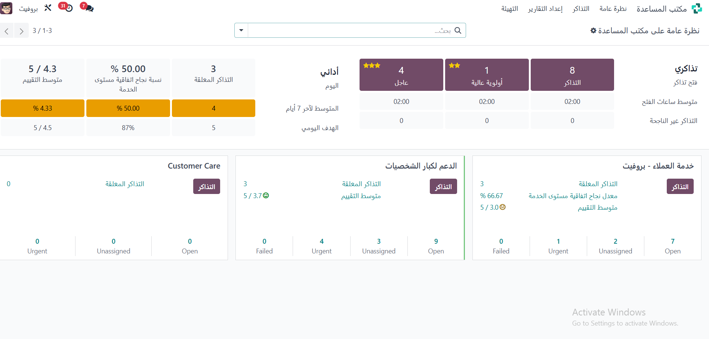This screenshot has height=339, width=709.
Task: Click the purple high priority tickets tile
Action: pos(487,75)
